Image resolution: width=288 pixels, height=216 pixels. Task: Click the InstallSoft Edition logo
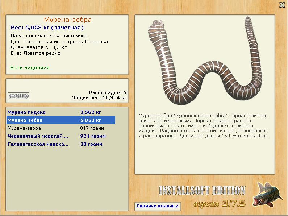click(202, 190)
